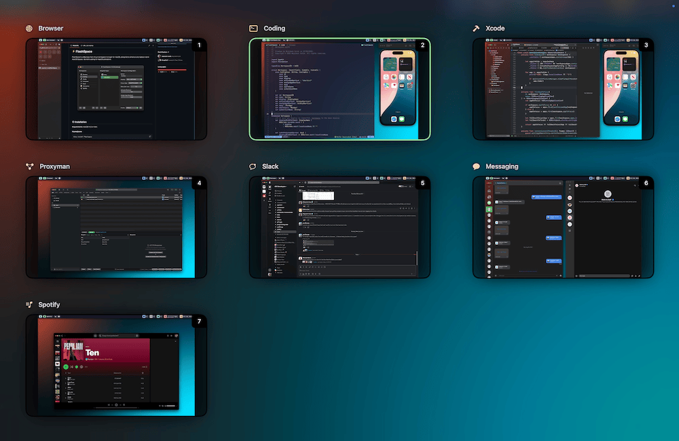Open the Browser workspace thumbnail
The image size is (679, 441).
pyautogui.click(x=115, y=89)
